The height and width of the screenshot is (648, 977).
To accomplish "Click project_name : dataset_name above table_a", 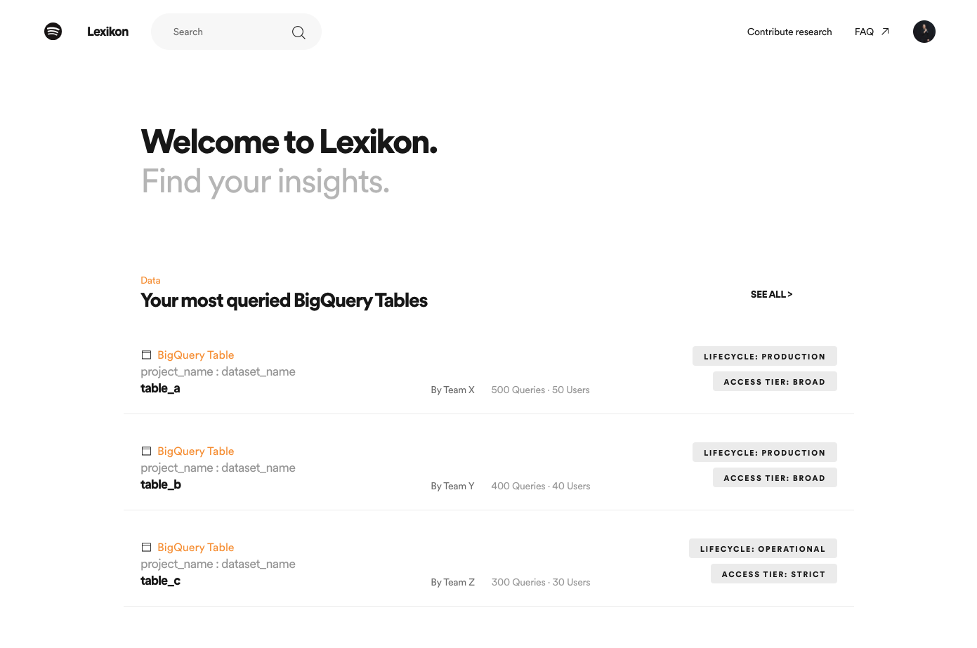I will point(218,371).
